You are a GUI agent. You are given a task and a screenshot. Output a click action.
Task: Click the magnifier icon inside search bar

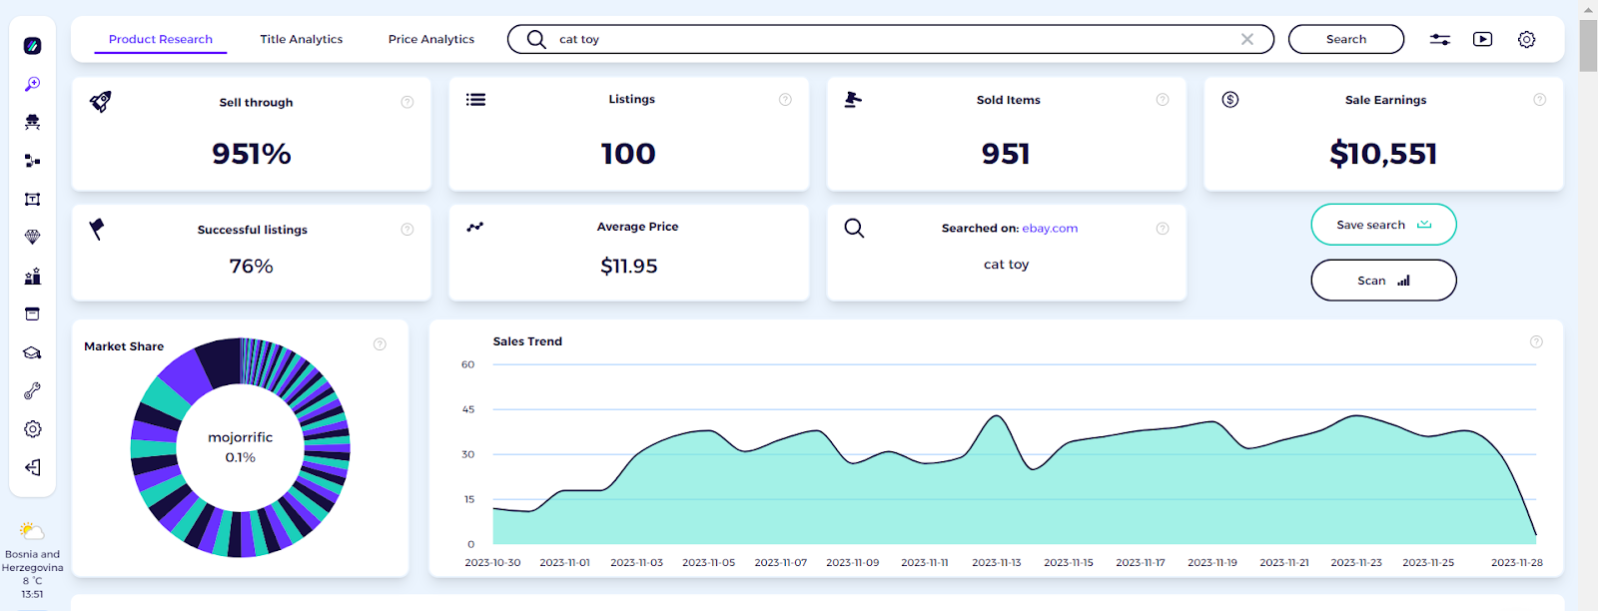click(x=536, y=39)
